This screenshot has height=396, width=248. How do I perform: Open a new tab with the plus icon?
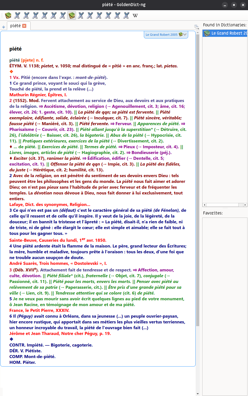pos(4,27)
